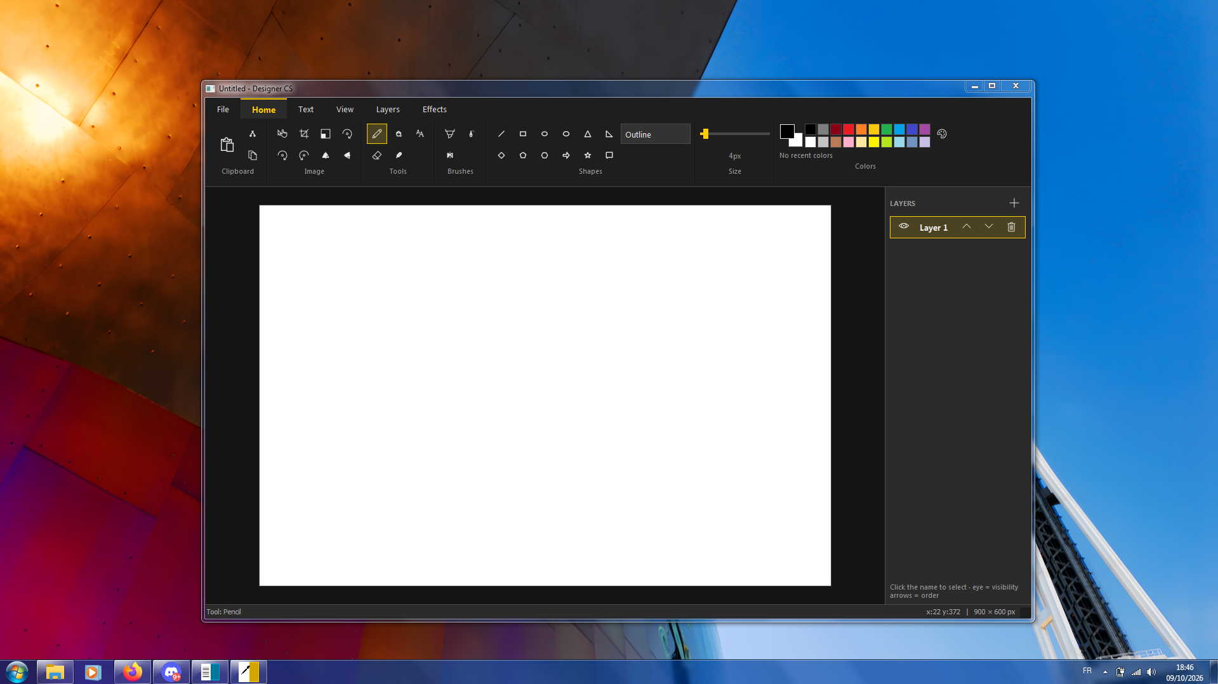Image resolution: width=1218 pixels, height=684 pixels.
Task: Open the Effects ribbon tab
Action: pos(435,109)
